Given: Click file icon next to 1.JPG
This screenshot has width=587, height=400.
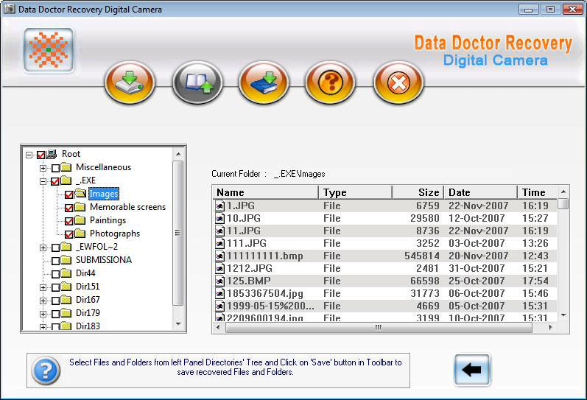Looking at the screenshot, I should tap(220, 206).
